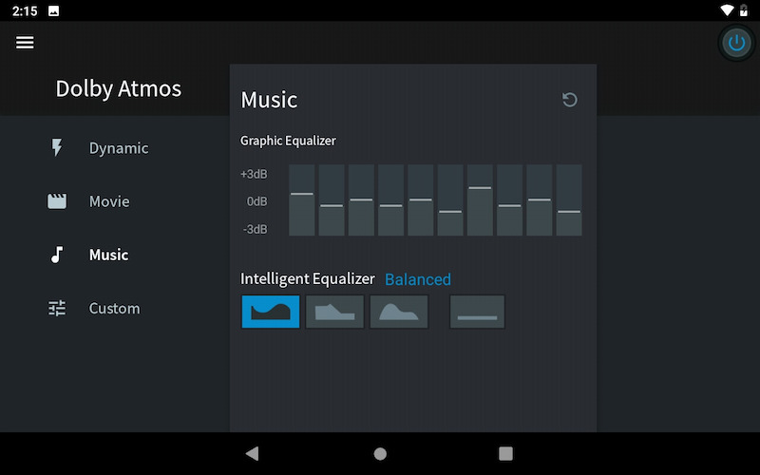Adjust the second graphic equalizer band
The image size is (760, 475).
[x=332, y=200]
